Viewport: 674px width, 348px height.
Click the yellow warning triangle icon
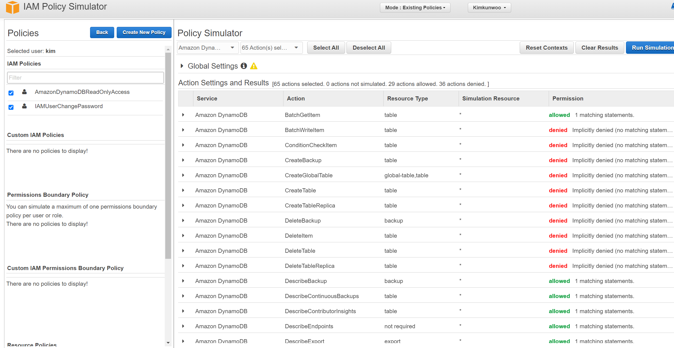pyautogui.click(x=254, y=66)
